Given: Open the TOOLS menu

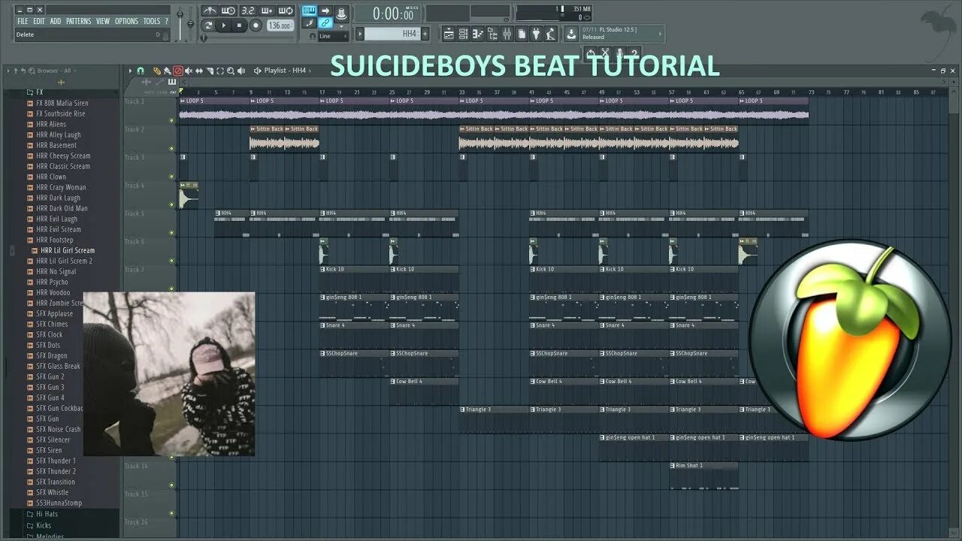Looking at the screenshot, I should pyautogui.click(x=152, y=21).
